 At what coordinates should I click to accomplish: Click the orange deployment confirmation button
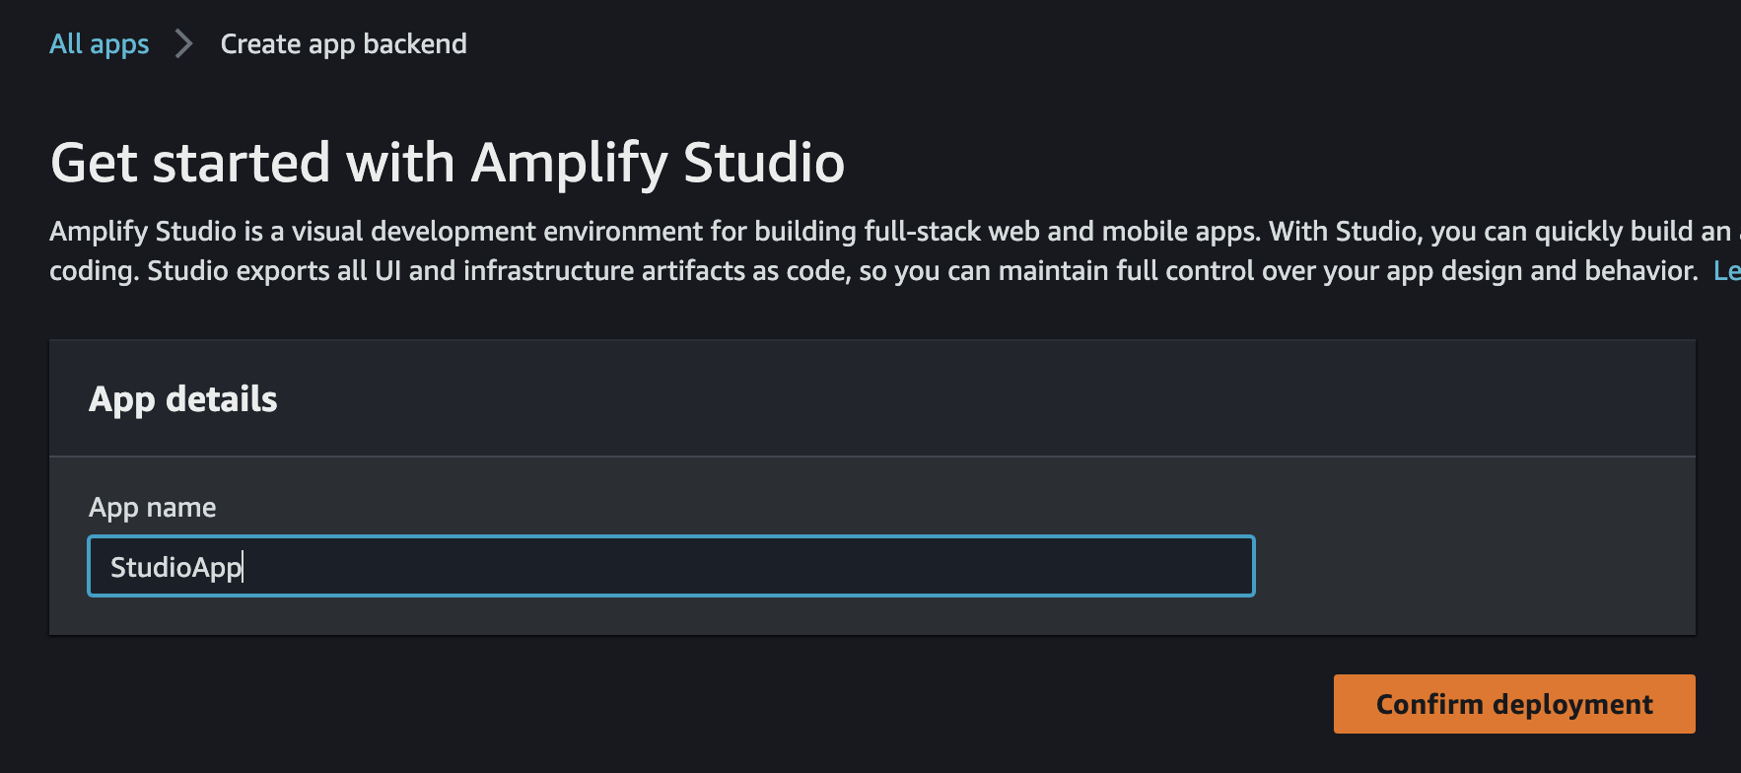pos(1513,704)
